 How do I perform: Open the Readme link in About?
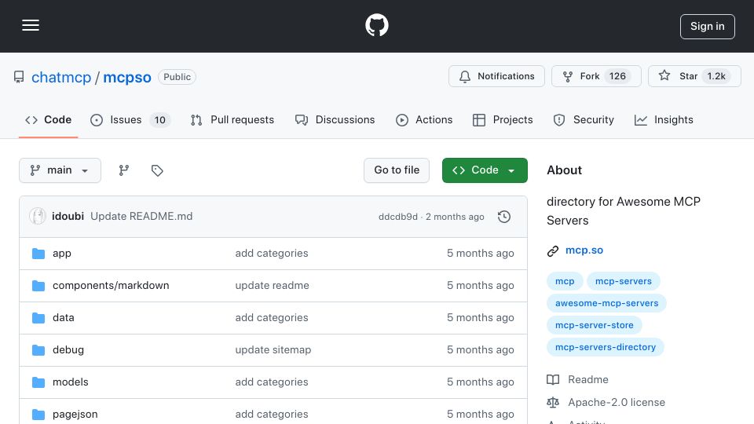[588, 380]
